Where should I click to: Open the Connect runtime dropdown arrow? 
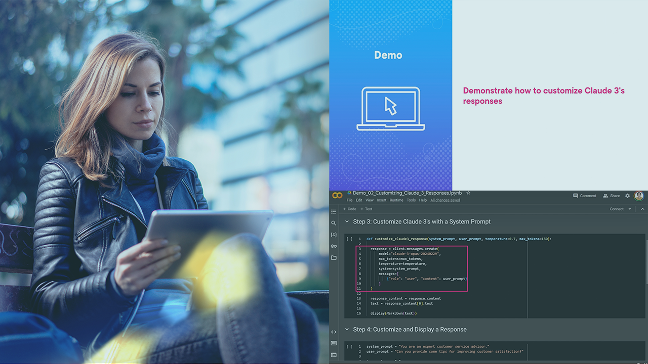click(630, 209)
